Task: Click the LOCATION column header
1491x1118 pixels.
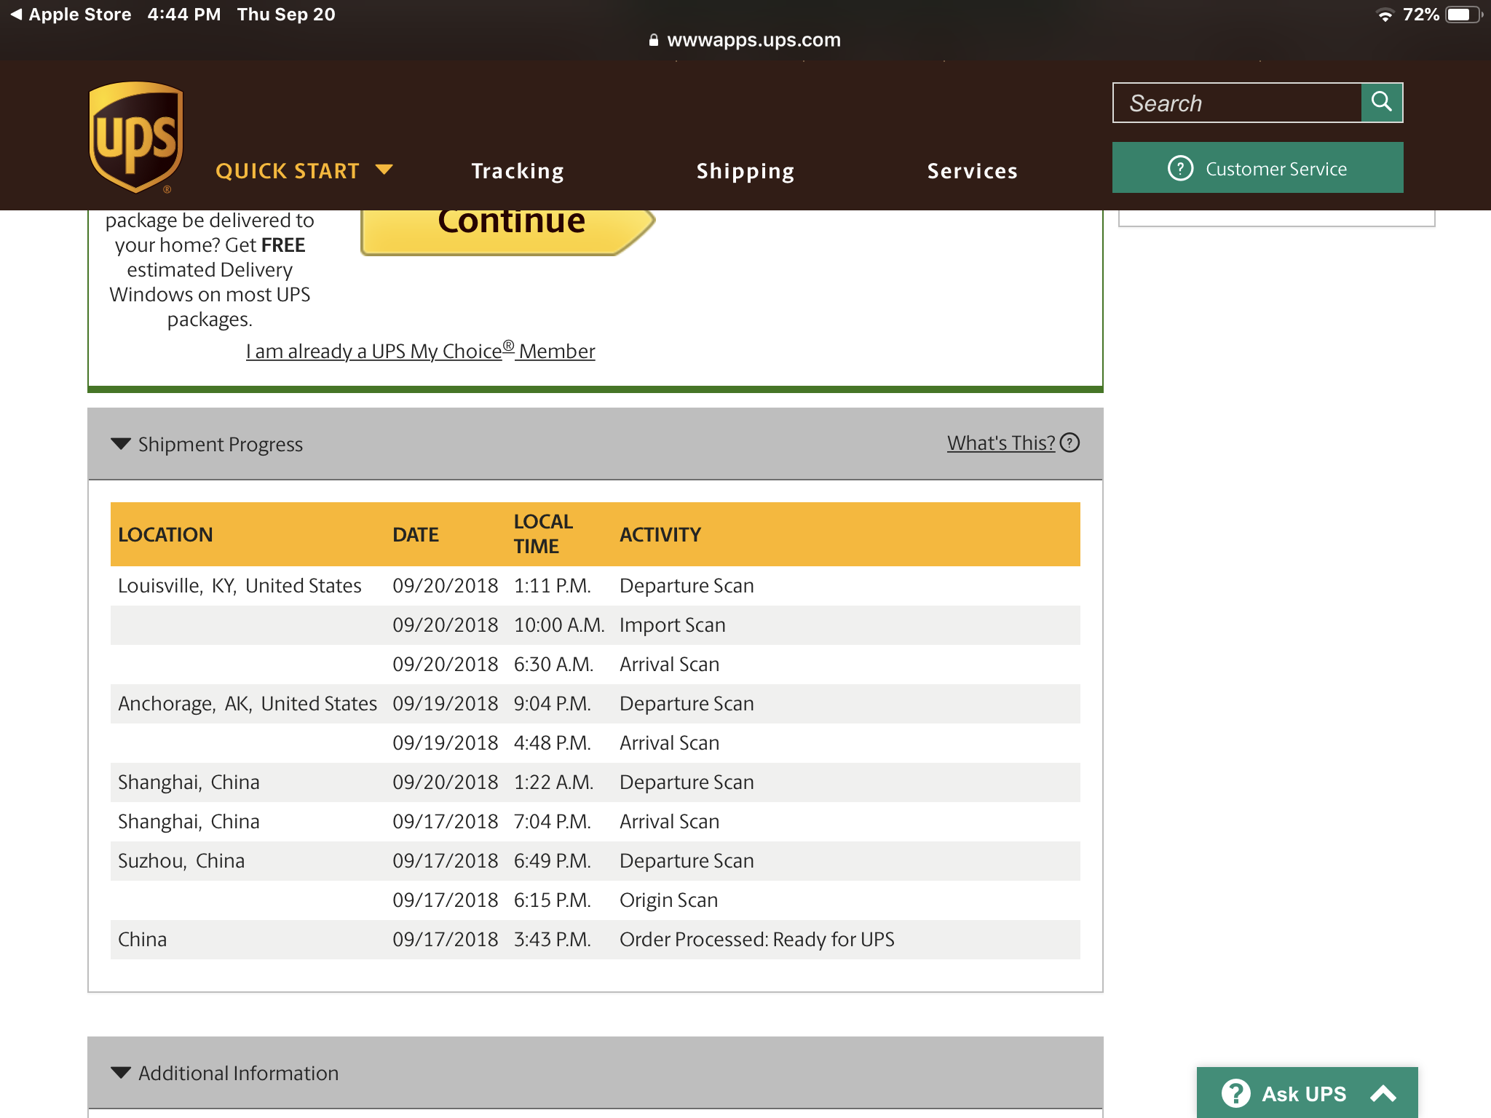Action: point(165,534)
